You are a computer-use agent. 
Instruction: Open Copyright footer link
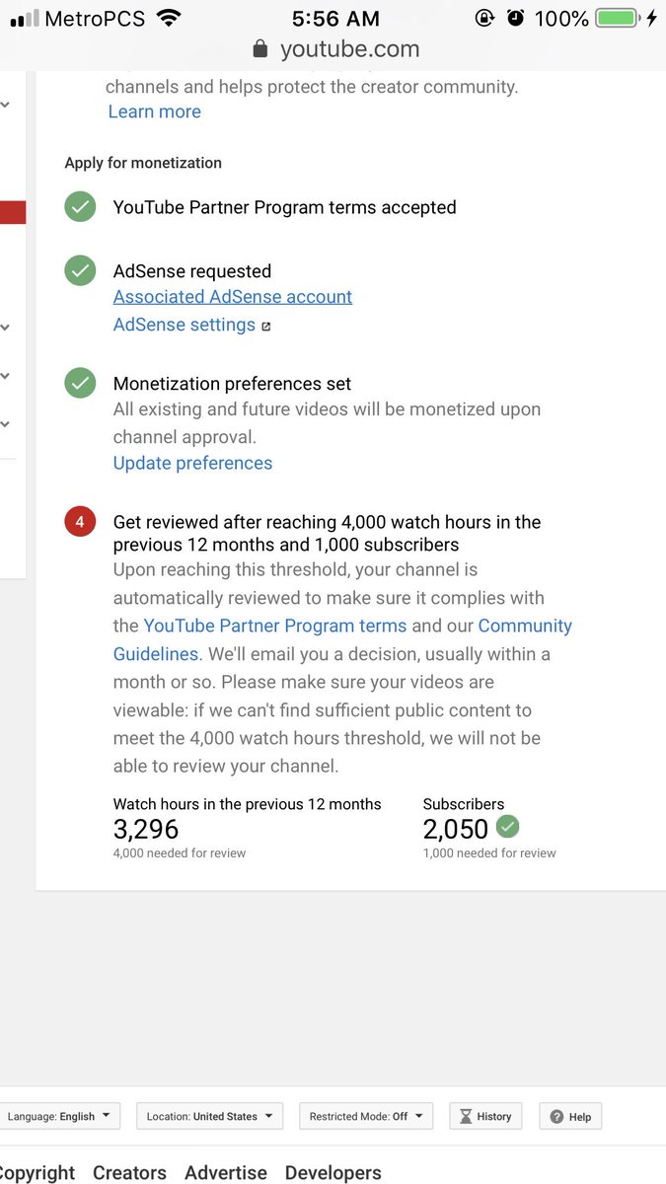(37, 1172)
